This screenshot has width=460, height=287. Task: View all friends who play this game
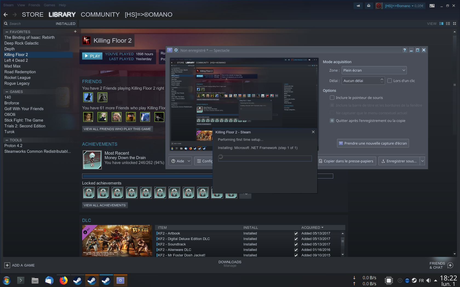[117, 129]
